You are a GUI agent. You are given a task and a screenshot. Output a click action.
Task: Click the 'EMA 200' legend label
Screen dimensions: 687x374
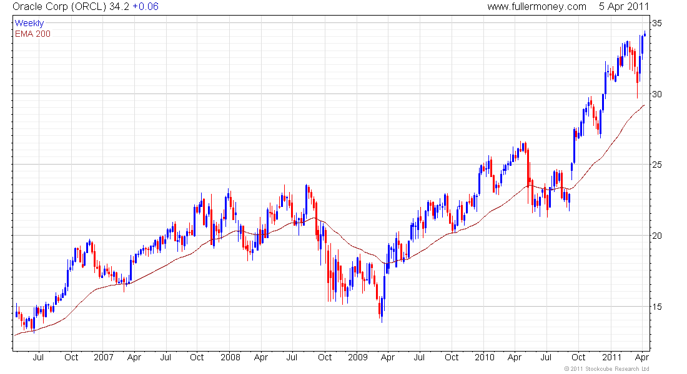(33, 34)
